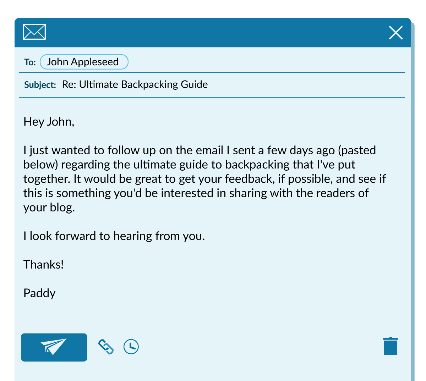Click the "Paddy" signature text
Viewport: 426px width, 381px height.
39,293
